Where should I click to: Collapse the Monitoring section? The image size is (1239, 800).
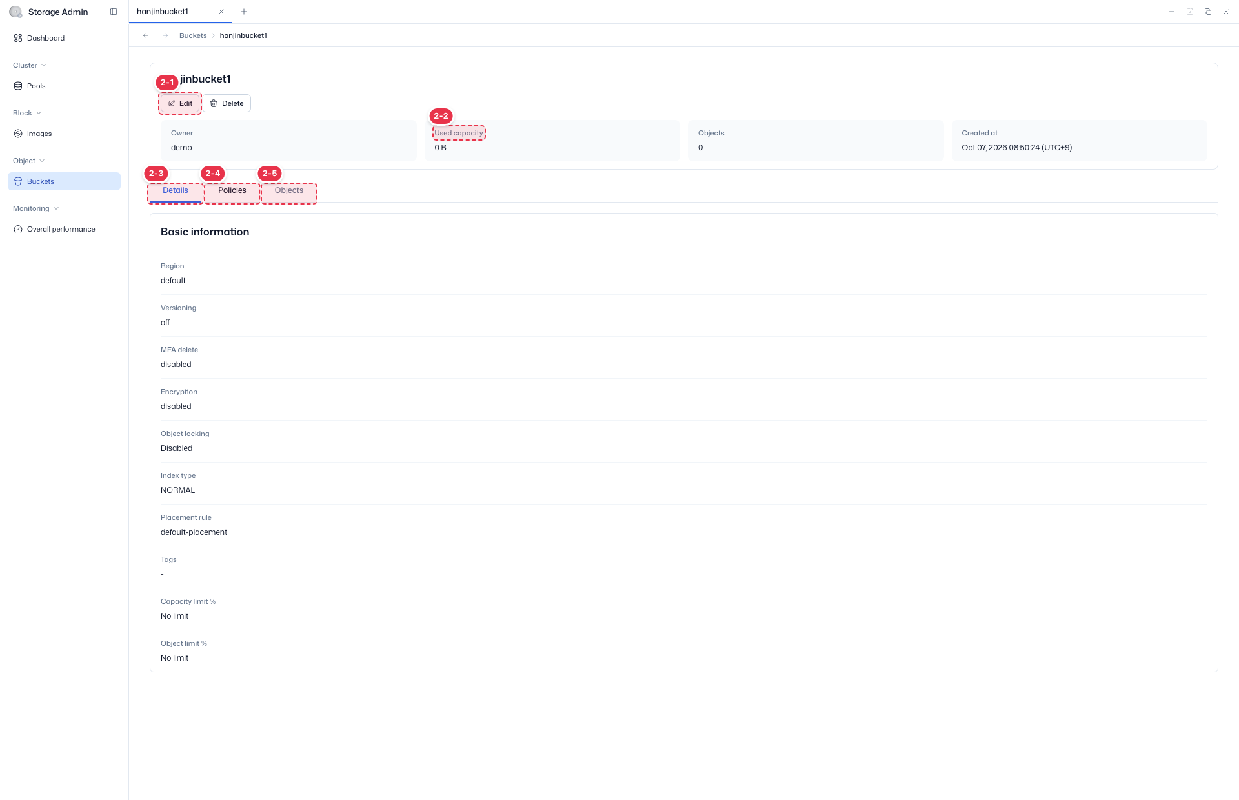pyautogui.click(x=36, y=208)
